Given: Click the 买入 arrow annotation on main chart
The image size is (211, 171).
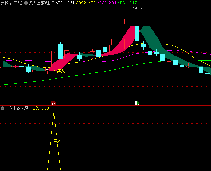Looking at the screenshot, I should pyautogui.click(x=59, y=71).
